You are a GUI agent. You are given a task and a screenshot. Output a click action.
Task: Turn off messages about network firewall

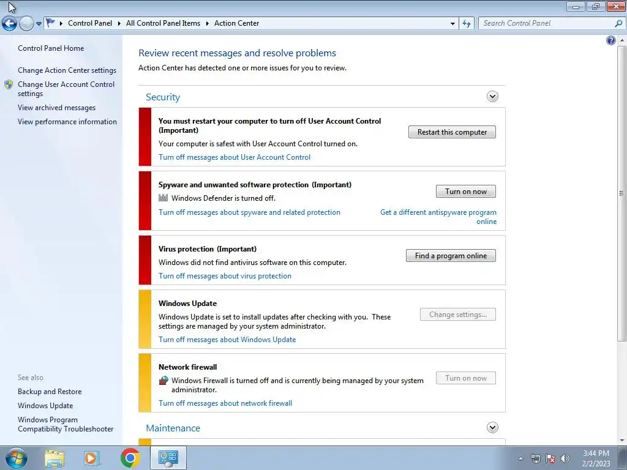point(225,403)
